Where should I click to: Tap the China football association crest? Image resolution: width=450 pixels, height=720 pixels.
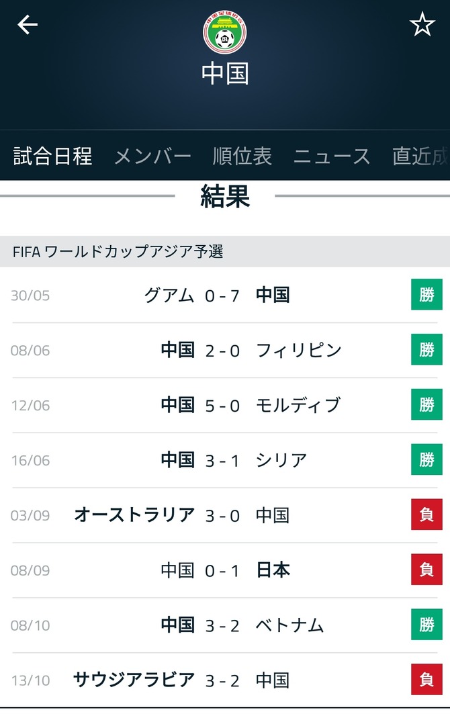(225, 32)
